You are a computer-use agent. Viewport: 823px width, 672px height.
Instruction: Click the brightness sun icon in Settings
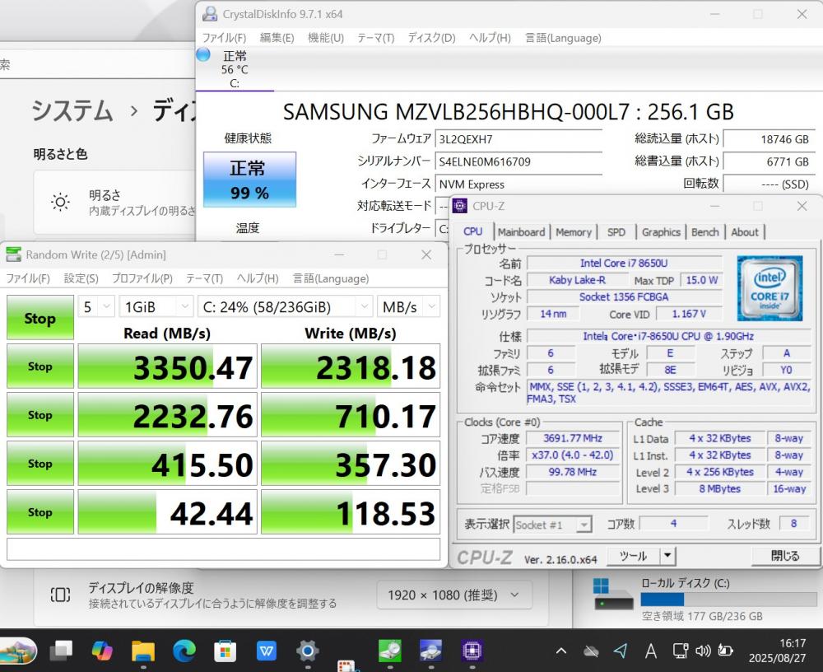click(60, 203)
